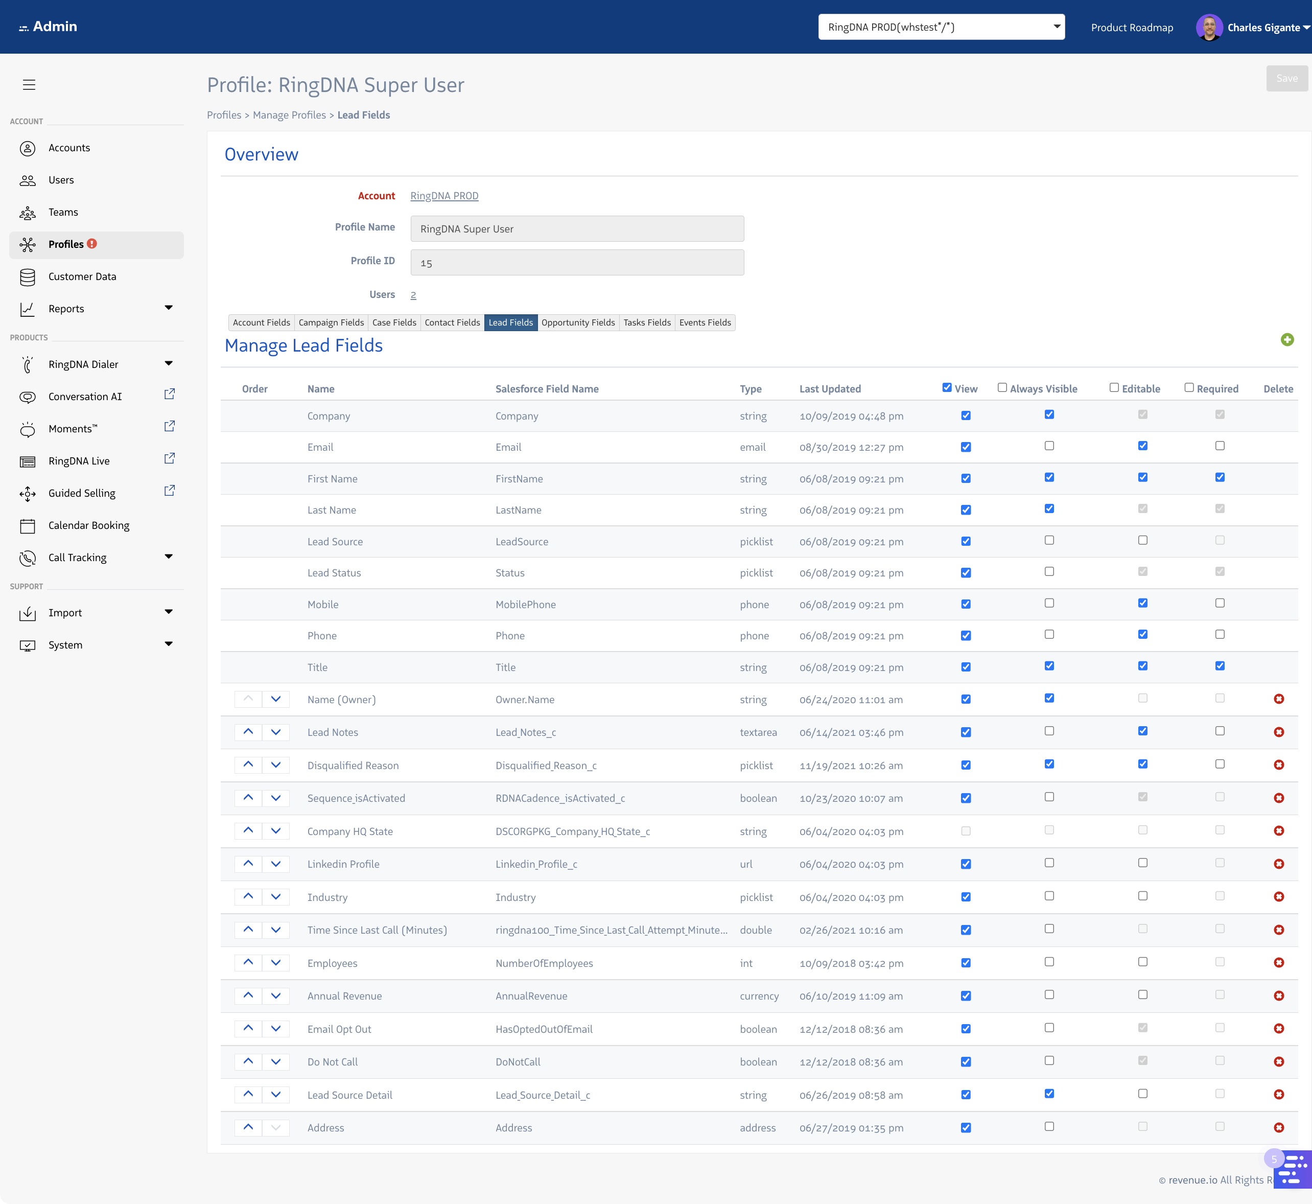Click the Customer Data database icon
1312x1204 pixels.
(x=28, y=277)
